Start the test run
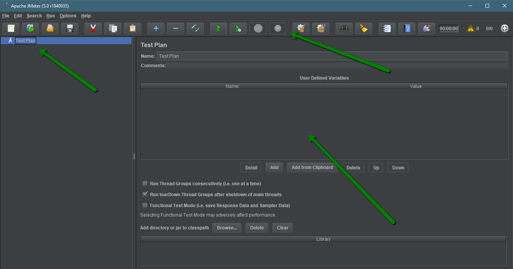 pos(219,28)
